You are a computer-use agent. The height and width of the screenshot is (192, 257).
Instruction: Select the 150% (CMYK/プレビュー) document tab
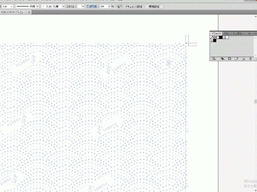point(14,12)
